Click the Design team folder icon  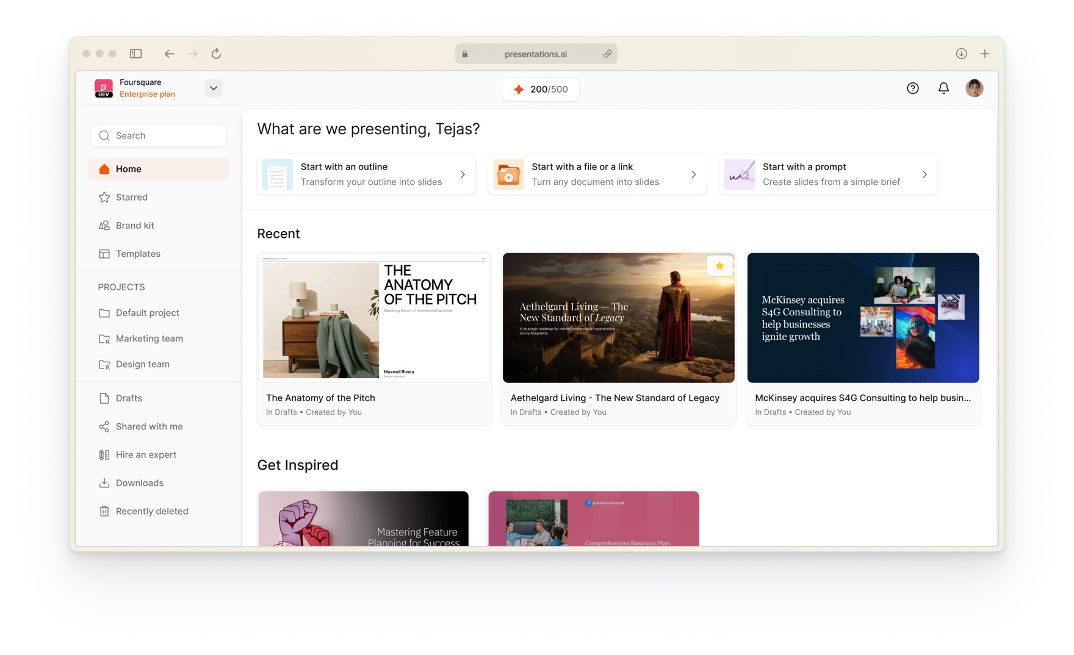click(x=104, y=364)
